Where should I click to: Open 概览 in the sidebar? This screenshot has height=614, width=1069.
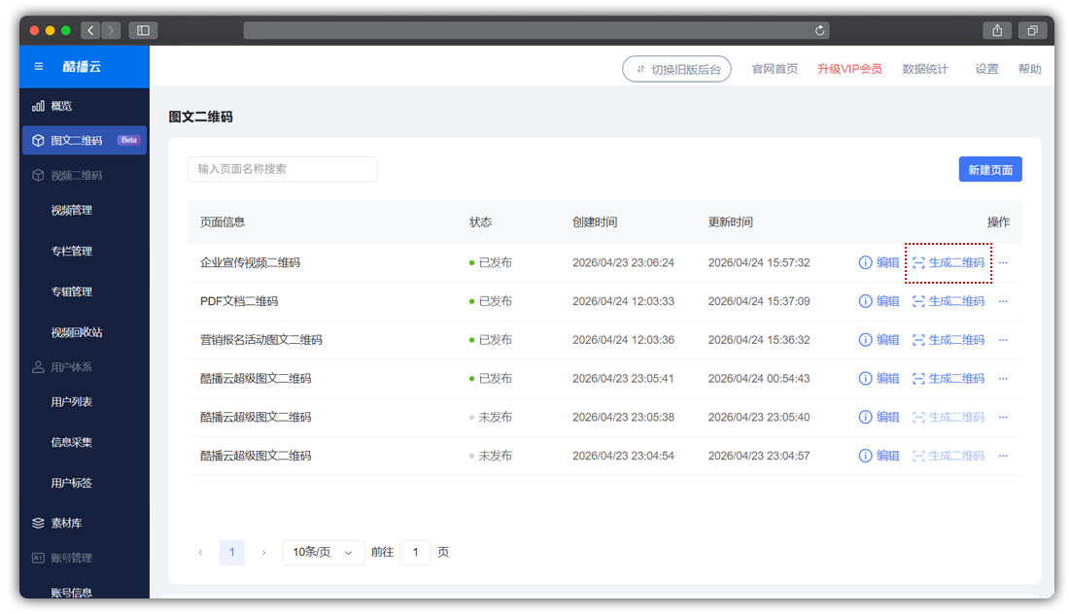pos(61,106)
